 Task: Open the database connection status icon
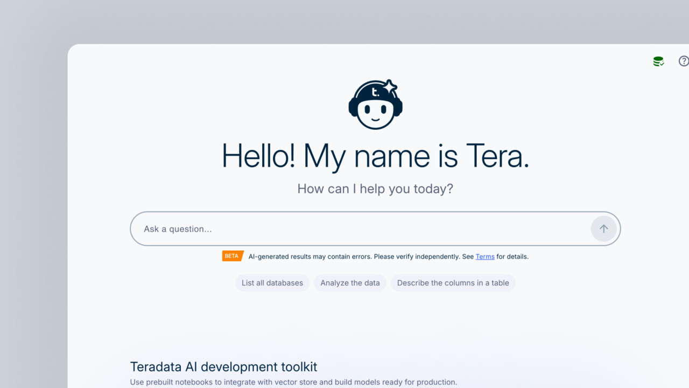[x=658, y=61]
